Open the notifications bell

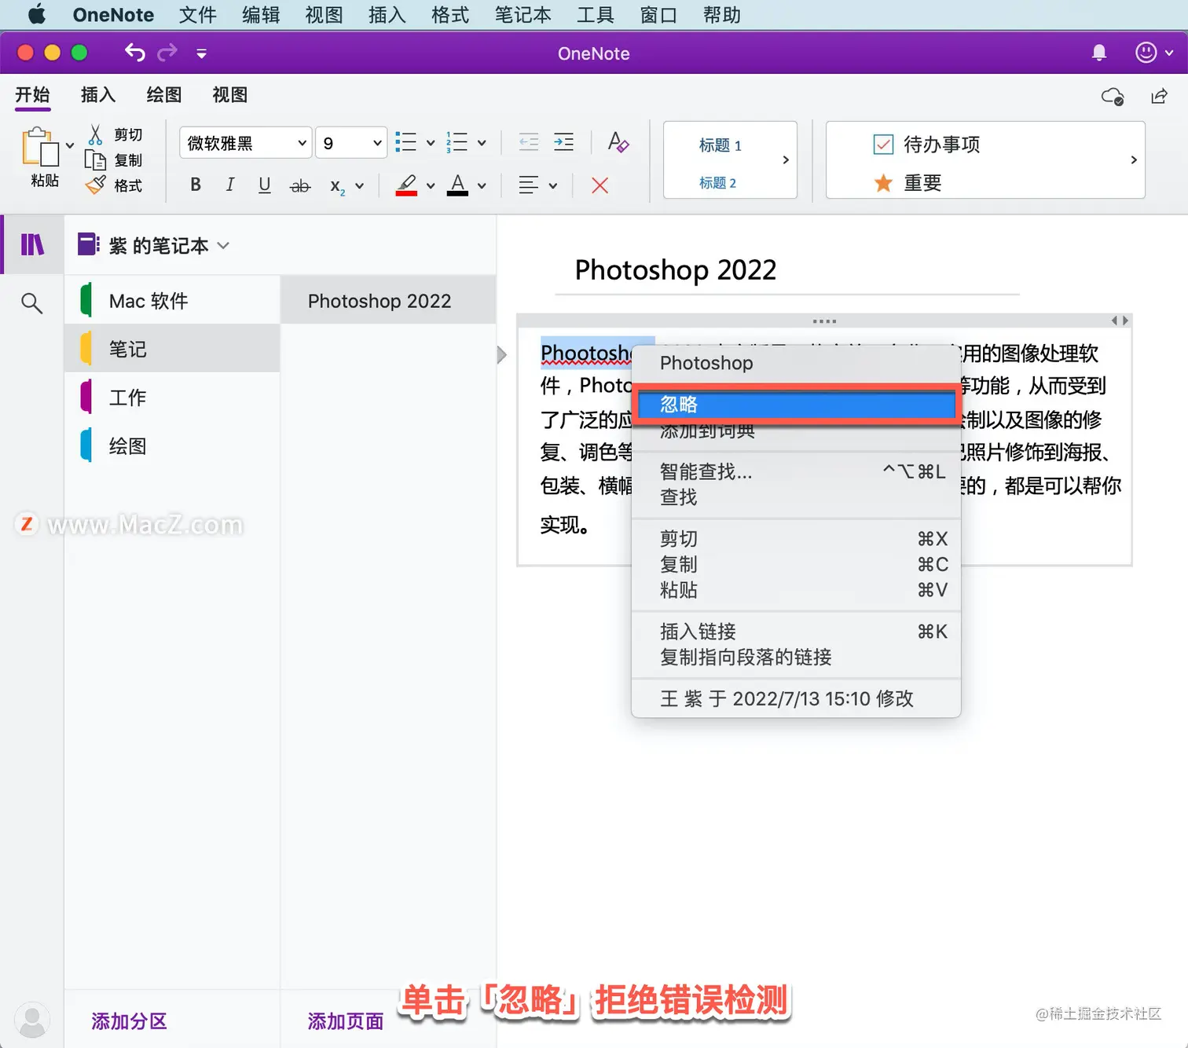[x=1099, y=53]
